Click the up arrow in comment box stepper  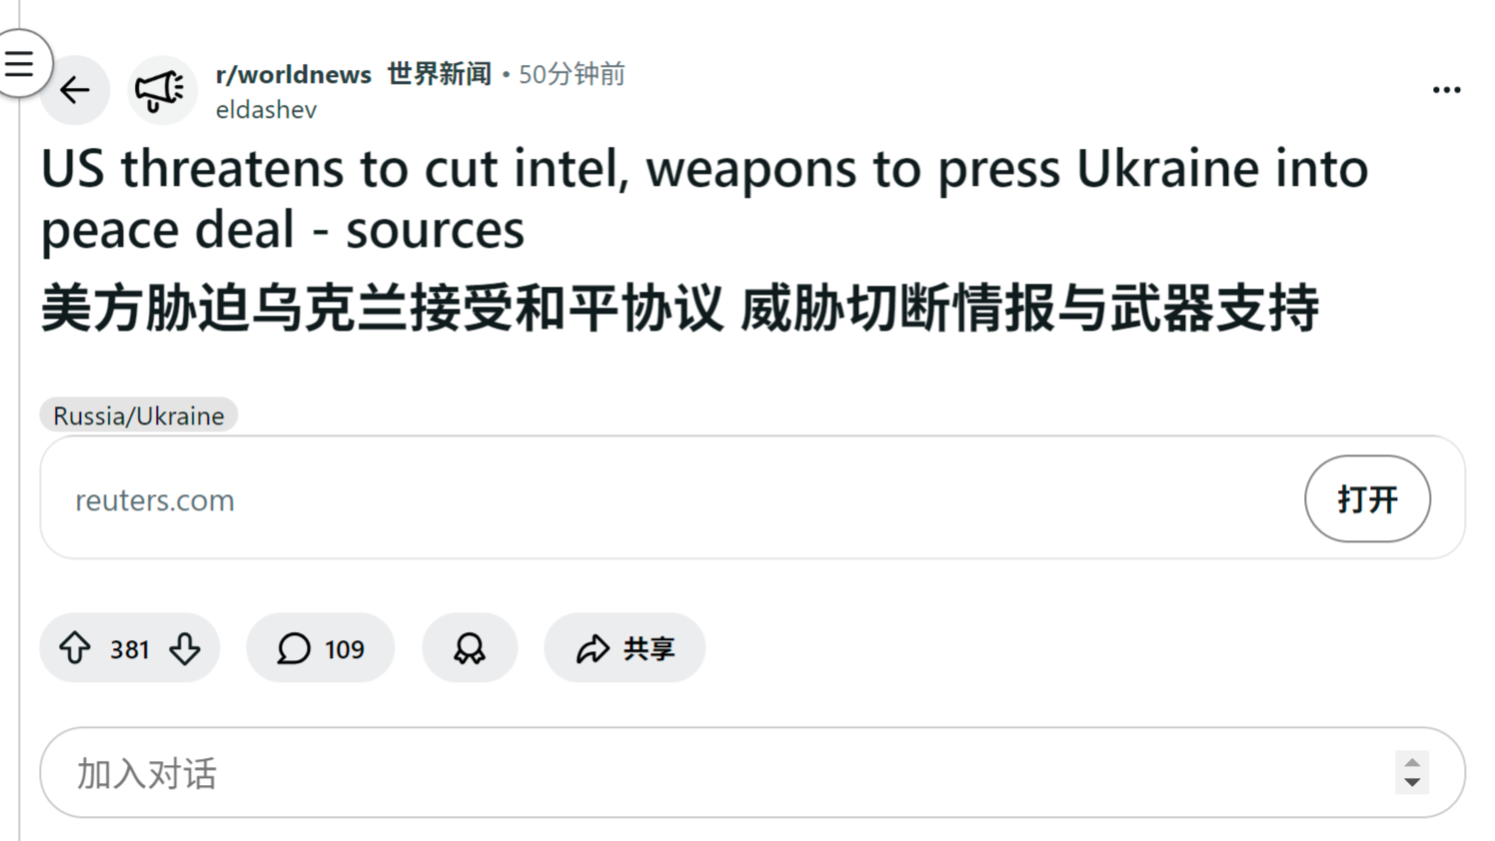(x=1412, y=763)
